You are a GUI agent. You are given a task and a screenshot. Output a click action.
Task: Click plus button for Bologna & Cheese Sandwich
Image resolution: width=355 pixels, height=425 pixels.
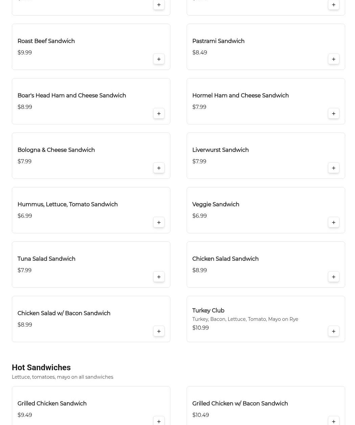pos(159,168)
